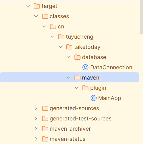Collapse the selected maven folder chevron

(x=68, y=78)
